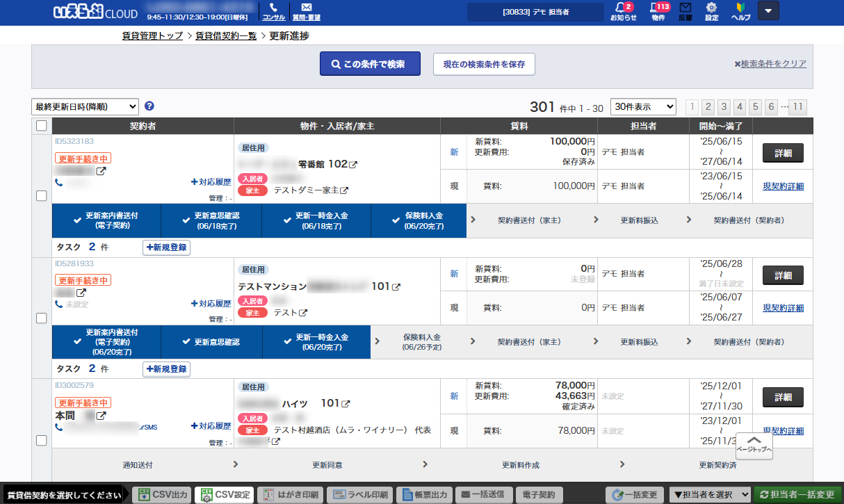Expand the 担当者を選択 dropdown
The image size is (844, 504).
711,494
